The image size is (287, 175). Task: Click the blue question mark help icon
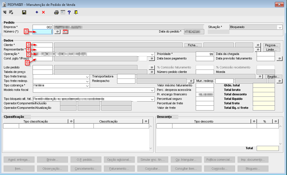69,12
